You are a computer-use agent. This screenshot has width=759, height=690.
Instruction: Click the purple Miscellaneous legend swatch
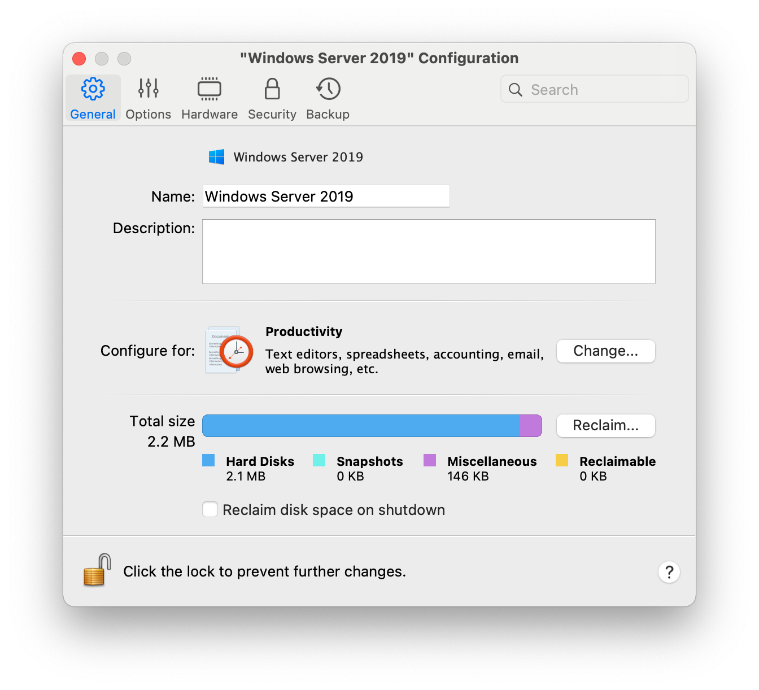pos(430,461)
